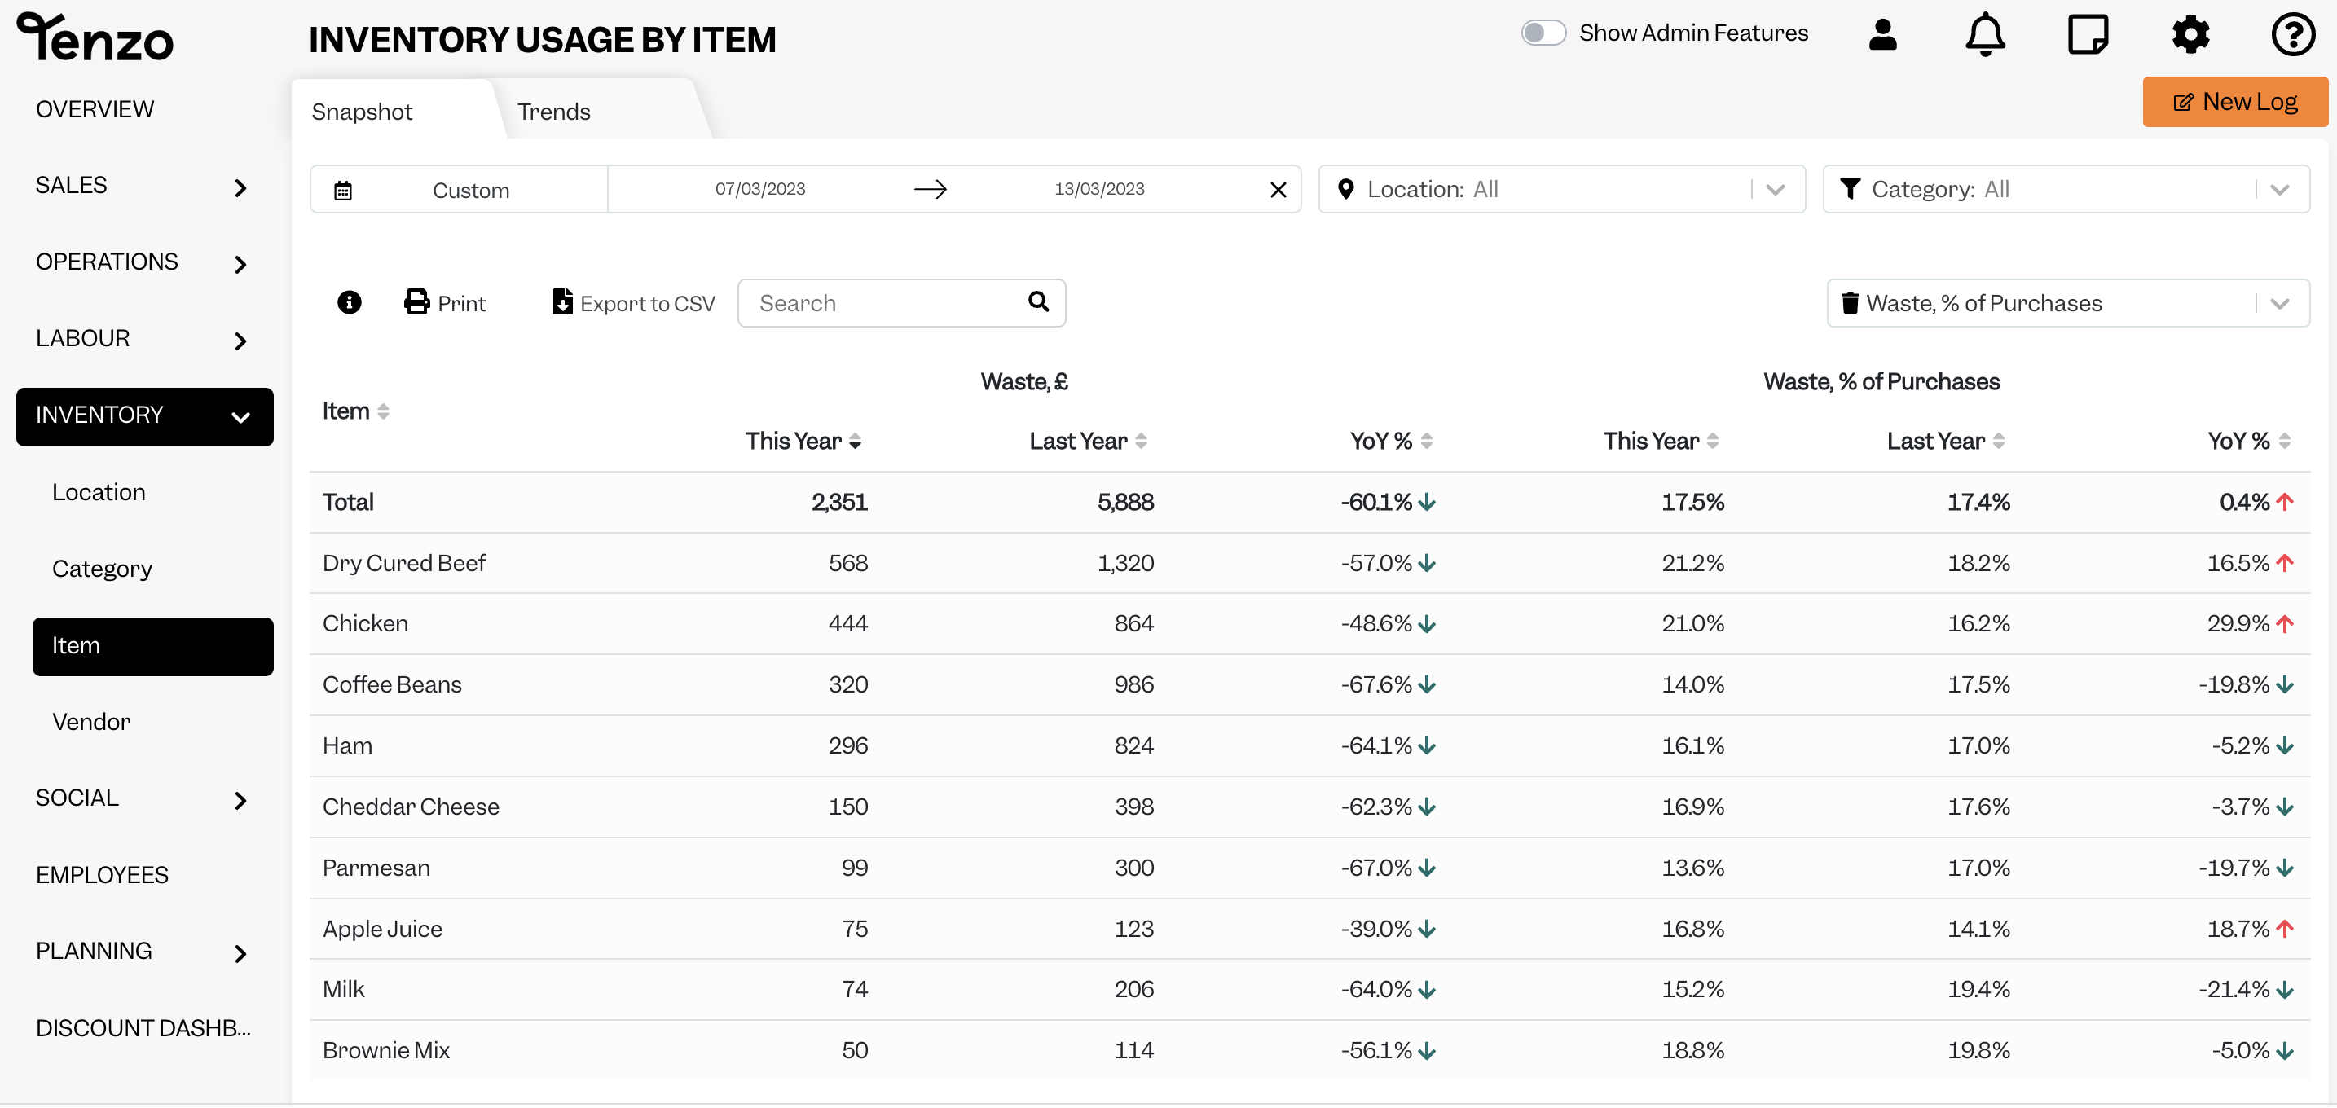Viewport: 2337px width, 1108px height.
Task: Click the Dry Cured Beef row name
Action: click(403, 564)
